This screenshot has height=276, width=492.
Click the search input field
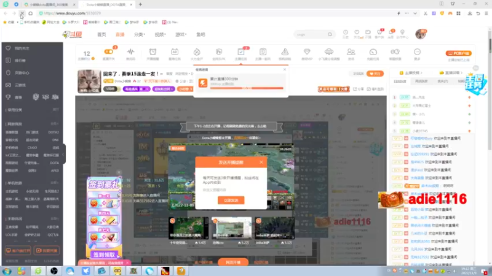pyautogui.click(x=311, y=34)
